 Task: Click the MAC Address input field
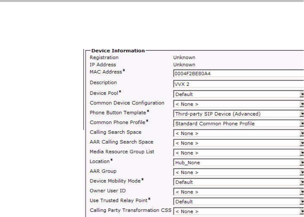pos(238,73)
